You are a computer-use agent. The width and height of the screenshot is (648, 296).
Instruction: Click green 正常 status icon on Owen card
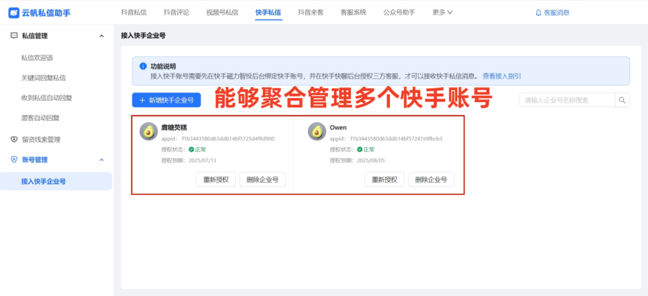pyautogui.click(x=359, y=150)
